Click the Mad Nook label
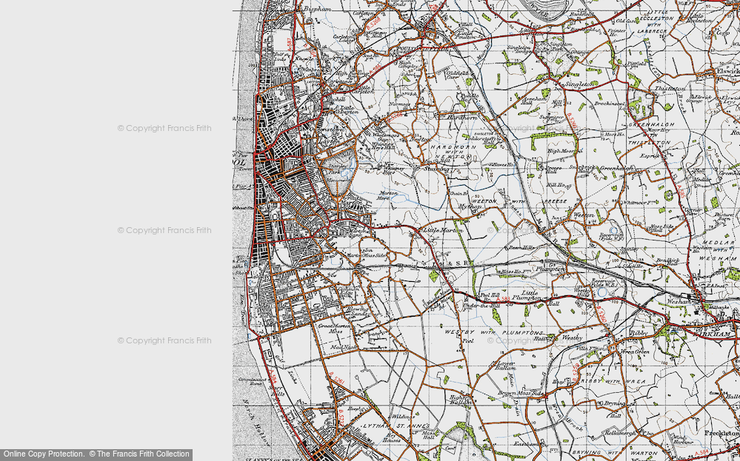Viewport: 740px width, 461px height. [x=343, y=347]
